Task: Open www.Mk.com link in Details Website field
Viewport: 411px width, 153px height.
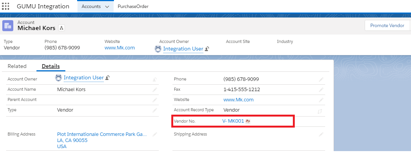Action: pos(239,100)
